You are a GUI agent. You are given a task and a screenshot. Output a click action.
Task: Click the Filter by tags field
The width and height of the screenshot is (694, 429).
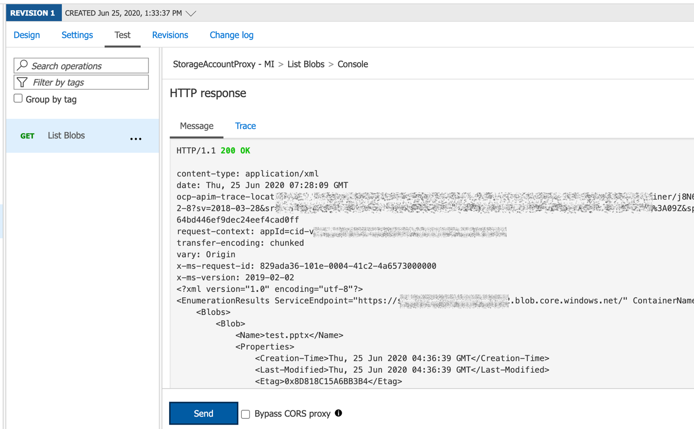point(81,82)
